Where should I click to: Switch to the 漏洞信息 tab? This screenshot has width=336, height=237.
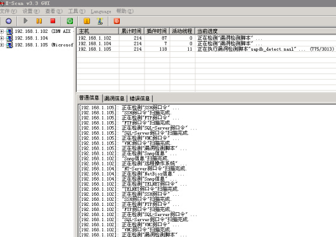114,98
